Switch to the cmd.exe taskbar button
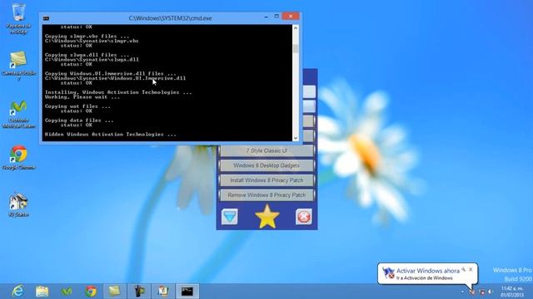The width and height of the screenshot is (533, 299). (187, 292)
